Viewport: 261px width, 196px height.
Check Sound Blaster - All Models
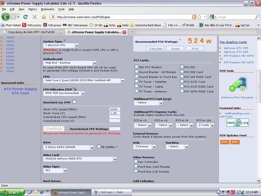(x=136, y=71)
